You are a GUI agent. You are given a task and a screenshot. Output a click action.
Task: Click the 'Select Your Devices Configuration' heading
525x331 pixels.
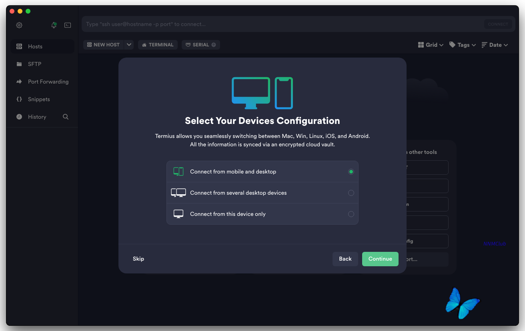[x=262, y=121]
